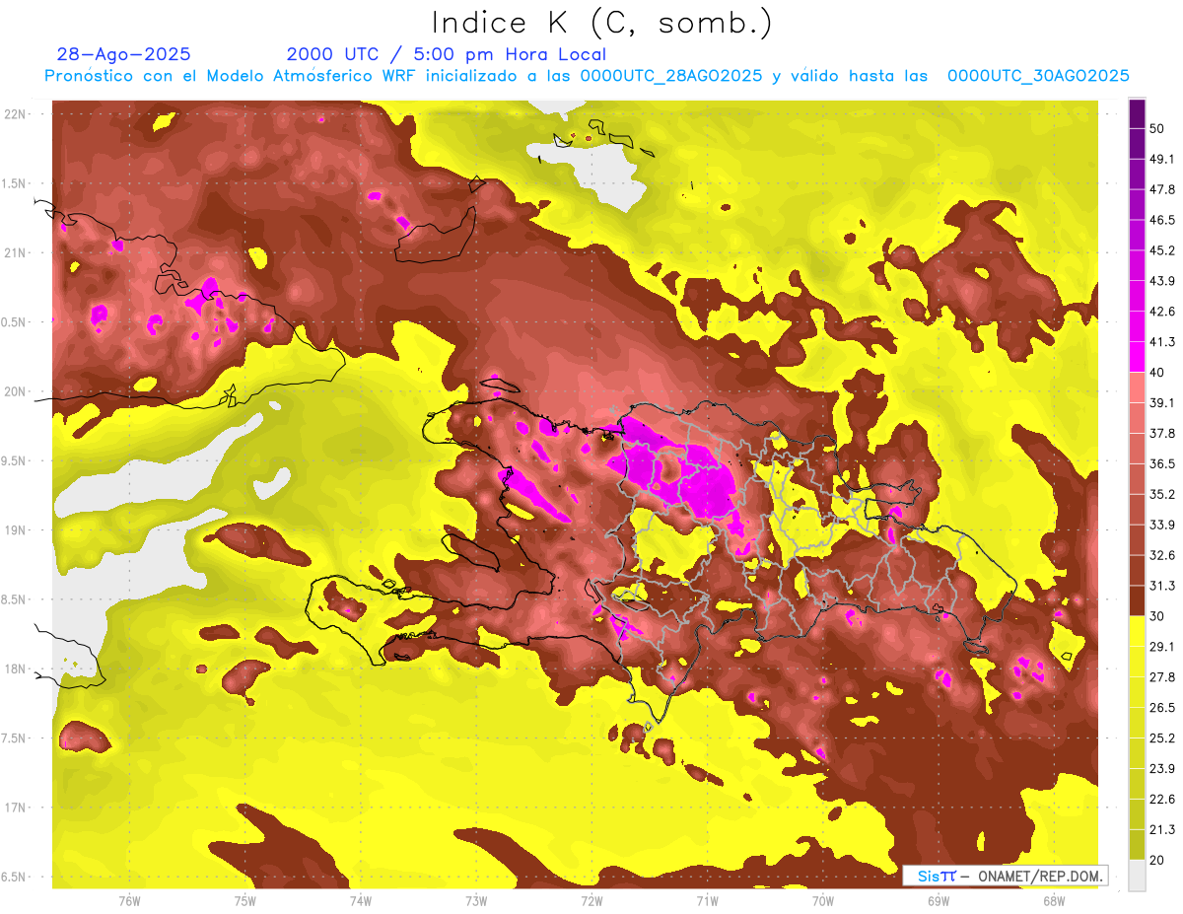Click the 76W longitude axis label
The width and height of the screenshot is (1183, 914).
[129, 901]
